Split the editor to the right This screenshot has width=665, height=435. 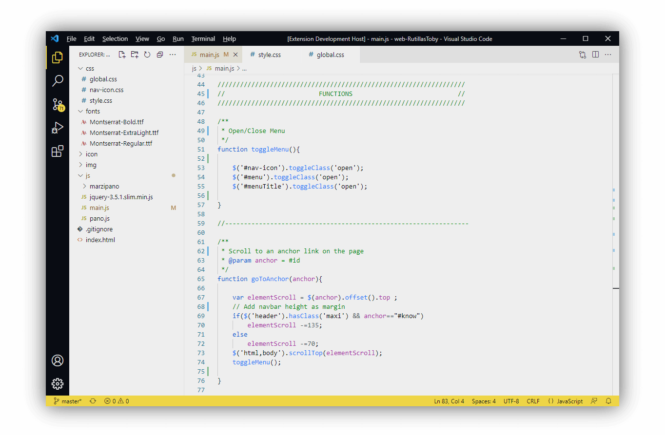click(x=595, y=55)
